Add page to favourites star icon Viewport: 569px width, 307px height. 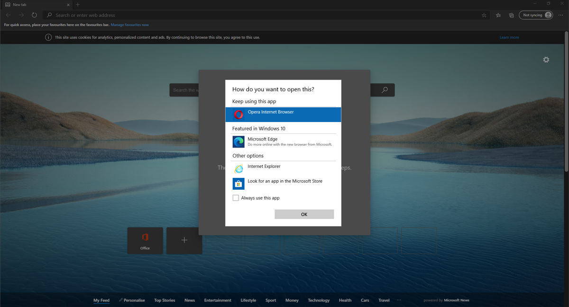(x=484, y=15)
